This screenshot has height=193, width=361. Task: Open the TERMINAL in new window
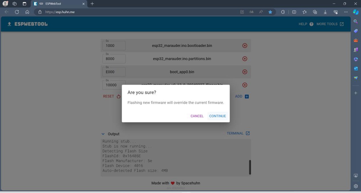(x=238, y=133)
